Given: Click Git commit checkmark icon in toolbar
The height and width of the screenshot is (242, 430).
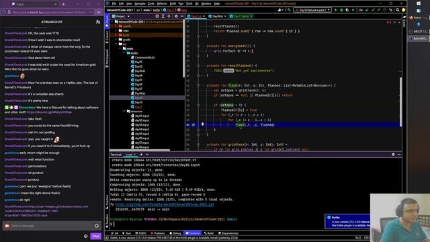Looking at the screenshot, I should point(373,10).
